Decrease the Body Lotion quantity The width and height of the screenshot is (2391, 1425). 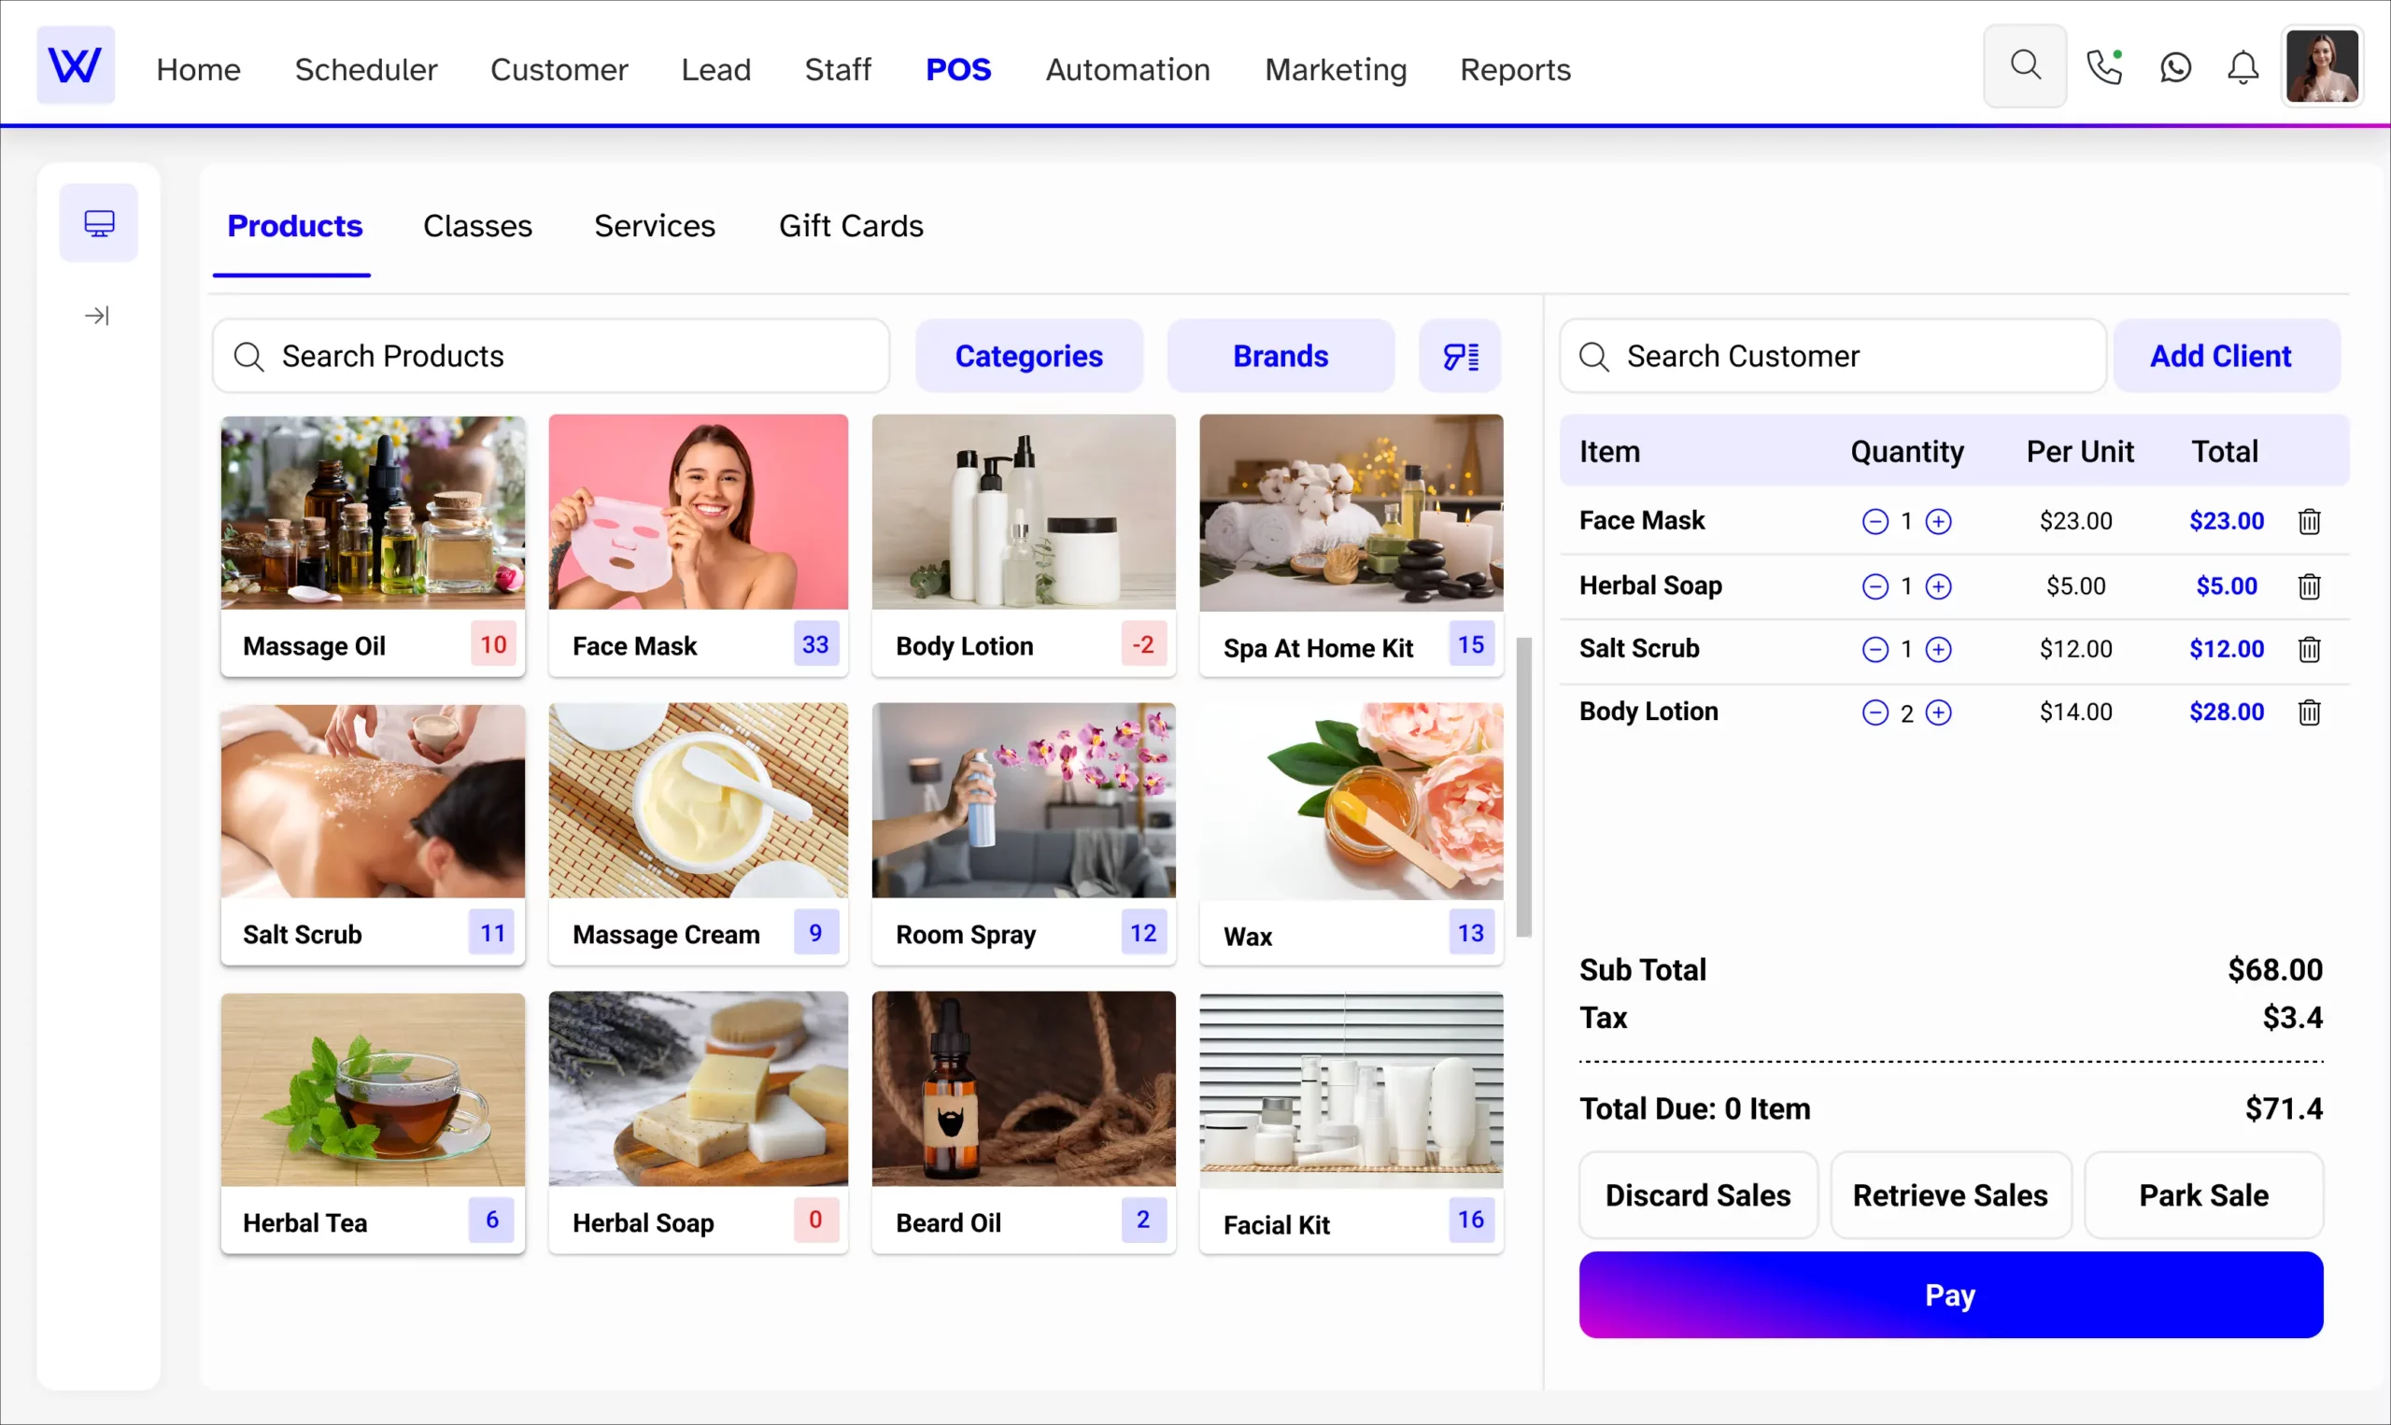[1875, 712]
